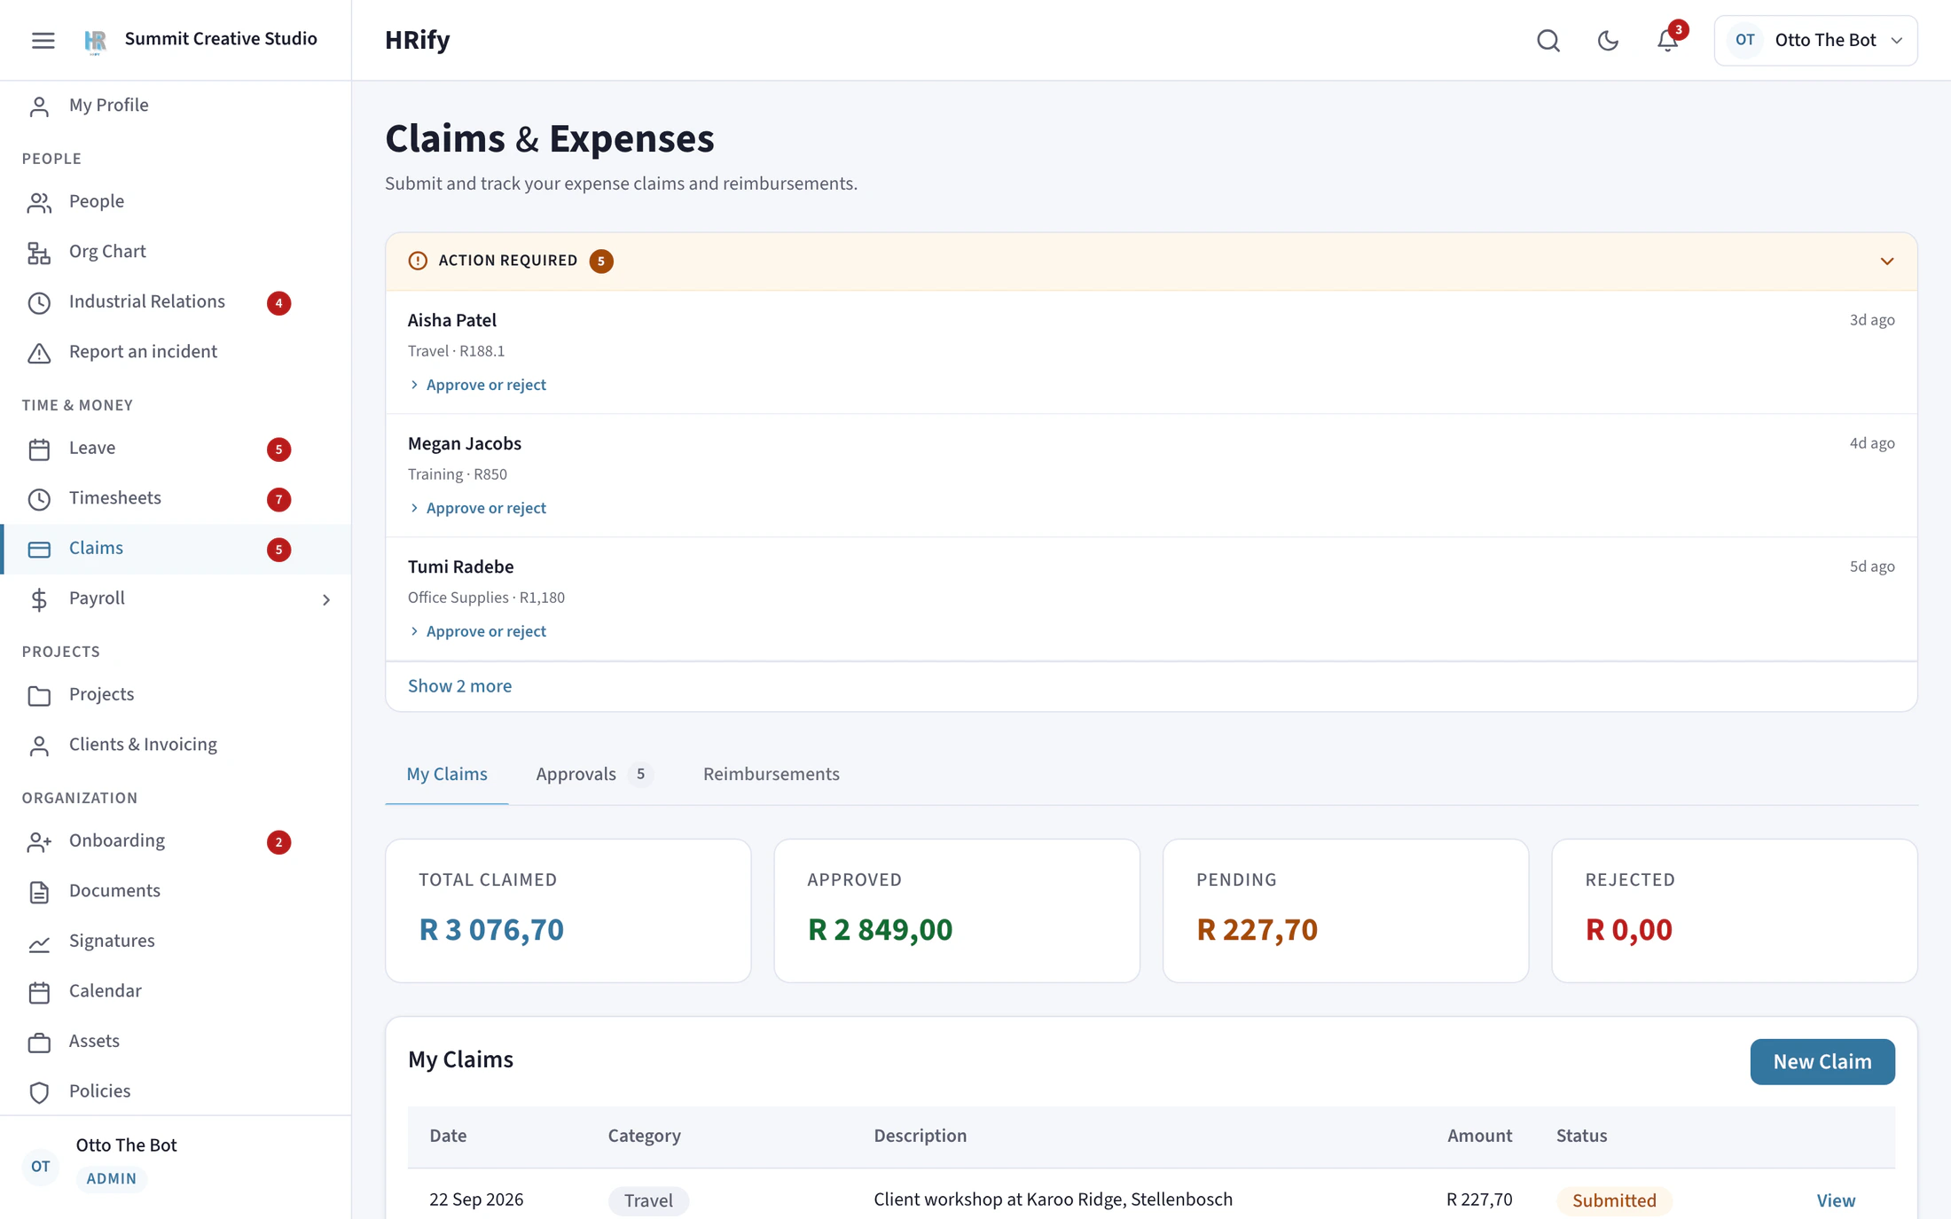The image size is (1951, 1219).
Task: Click the Org Chart icon
Action: (39, 253)
